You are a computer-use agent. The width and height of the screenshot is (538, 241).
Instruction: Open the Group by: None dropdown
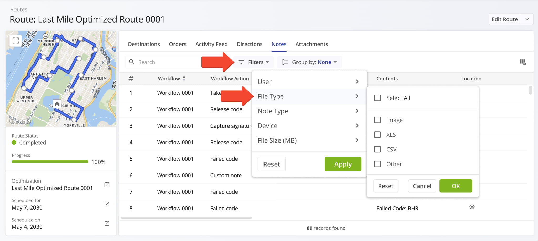coord(309,62)
